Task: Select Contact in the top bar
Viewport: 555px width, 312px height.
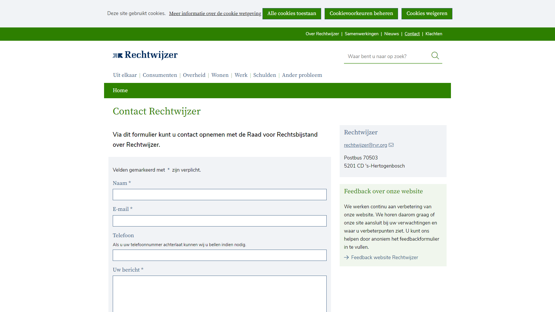Action: click(412, 34)
